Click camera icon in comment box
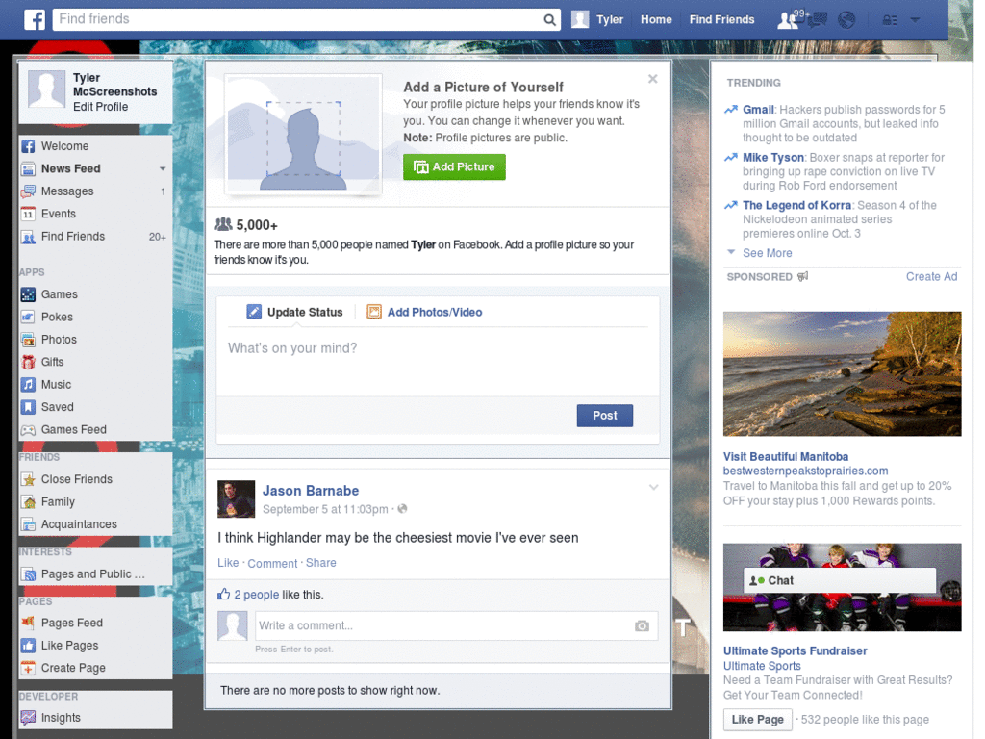The height and width of the screenshot is (739, 985). (x=642, y=625)
